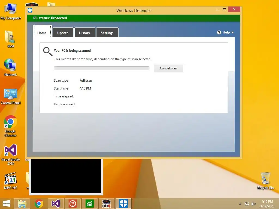Open the VM4 folder icon
Viewport: 279px width, 209px height.
(x=11, y=39)
